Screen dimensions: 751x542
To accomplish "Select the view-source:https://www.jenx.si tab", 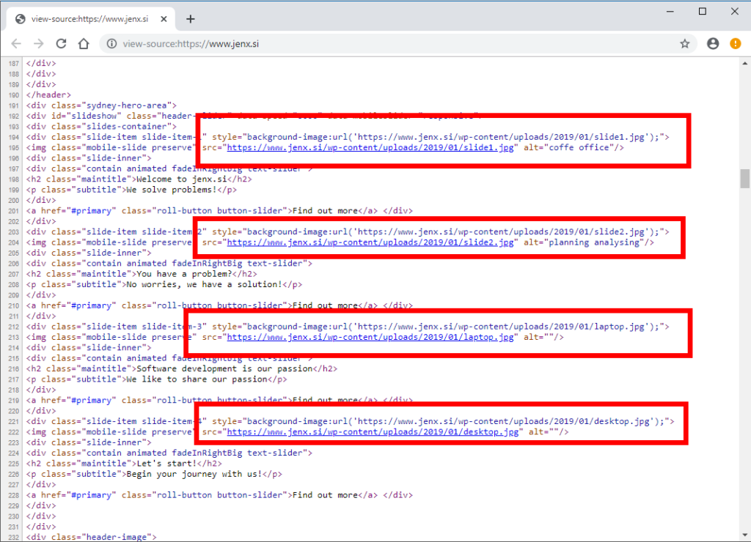I will 90,19.
